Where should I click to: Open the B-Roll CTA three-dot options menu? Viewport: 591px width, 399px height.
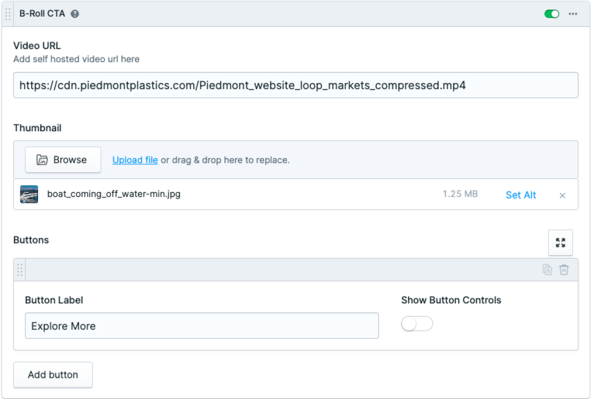573,14
